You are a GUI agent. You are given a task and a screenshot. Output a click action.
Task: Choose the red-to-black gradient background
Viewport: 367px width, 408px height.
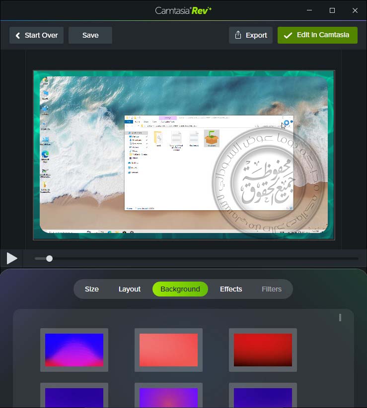(x=263, y=350)
